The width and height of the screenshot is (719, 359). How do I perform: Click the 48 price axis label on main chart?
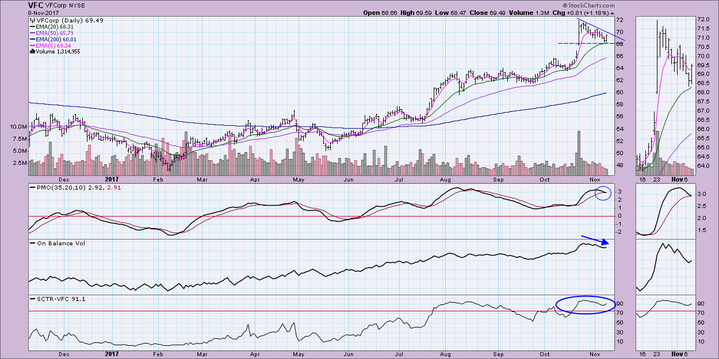621,165
